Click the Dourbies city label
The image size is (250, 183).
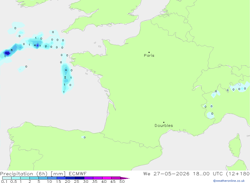[x=164, y=126]
